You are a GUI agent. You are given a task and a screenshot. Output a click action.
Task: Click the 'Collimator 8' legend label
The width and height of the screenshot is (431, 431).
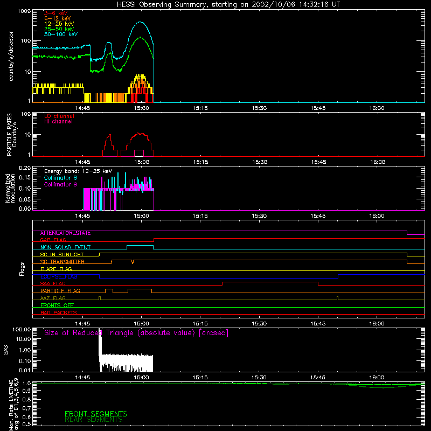[x=60, y=178]
